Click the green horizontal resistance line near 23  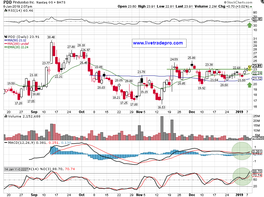click(204, 69)
